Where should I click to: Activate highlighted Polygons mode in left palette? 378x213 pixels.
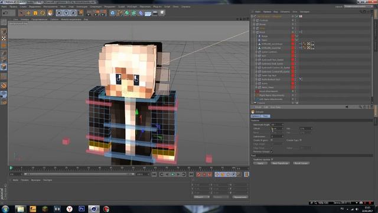[4, 67]
